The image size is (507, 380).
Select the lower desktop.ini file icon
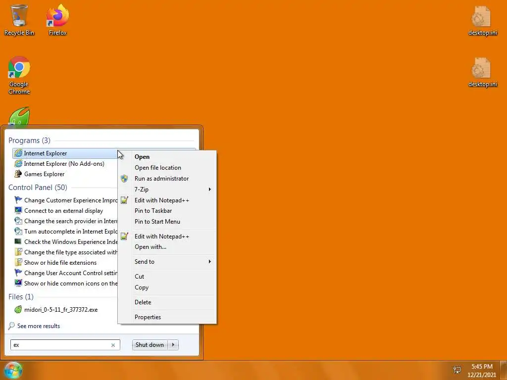[x=482, y=72]
